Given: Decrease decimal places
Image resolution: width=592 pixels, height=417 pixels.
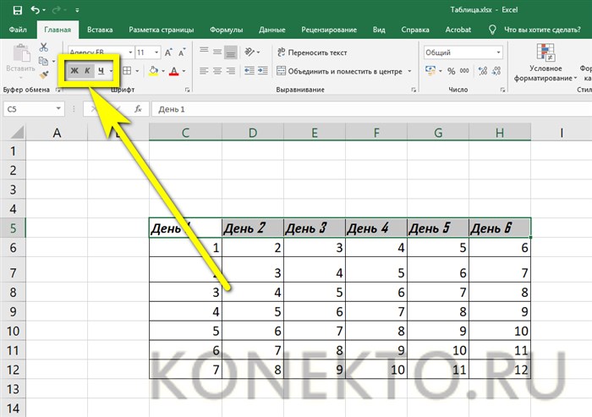Looking at the screenshot, I should [x=496, y=71].
